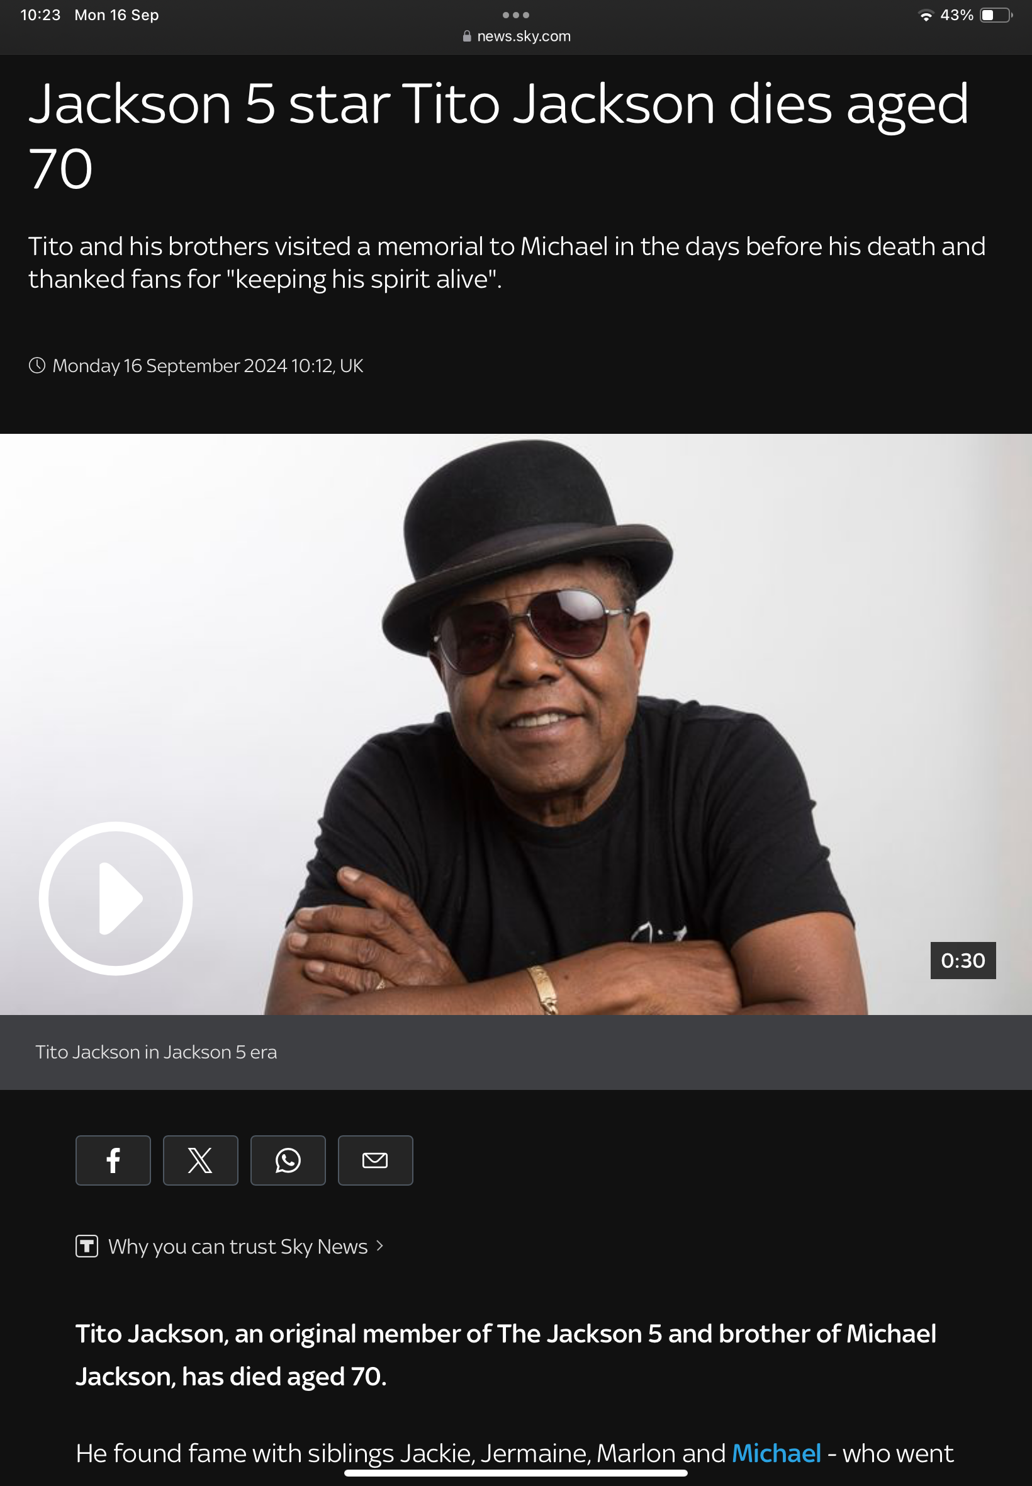This screenshot has height=1486, width=1032.
Task: Tap the news.sky.com address bar
Action: point(516,37)
